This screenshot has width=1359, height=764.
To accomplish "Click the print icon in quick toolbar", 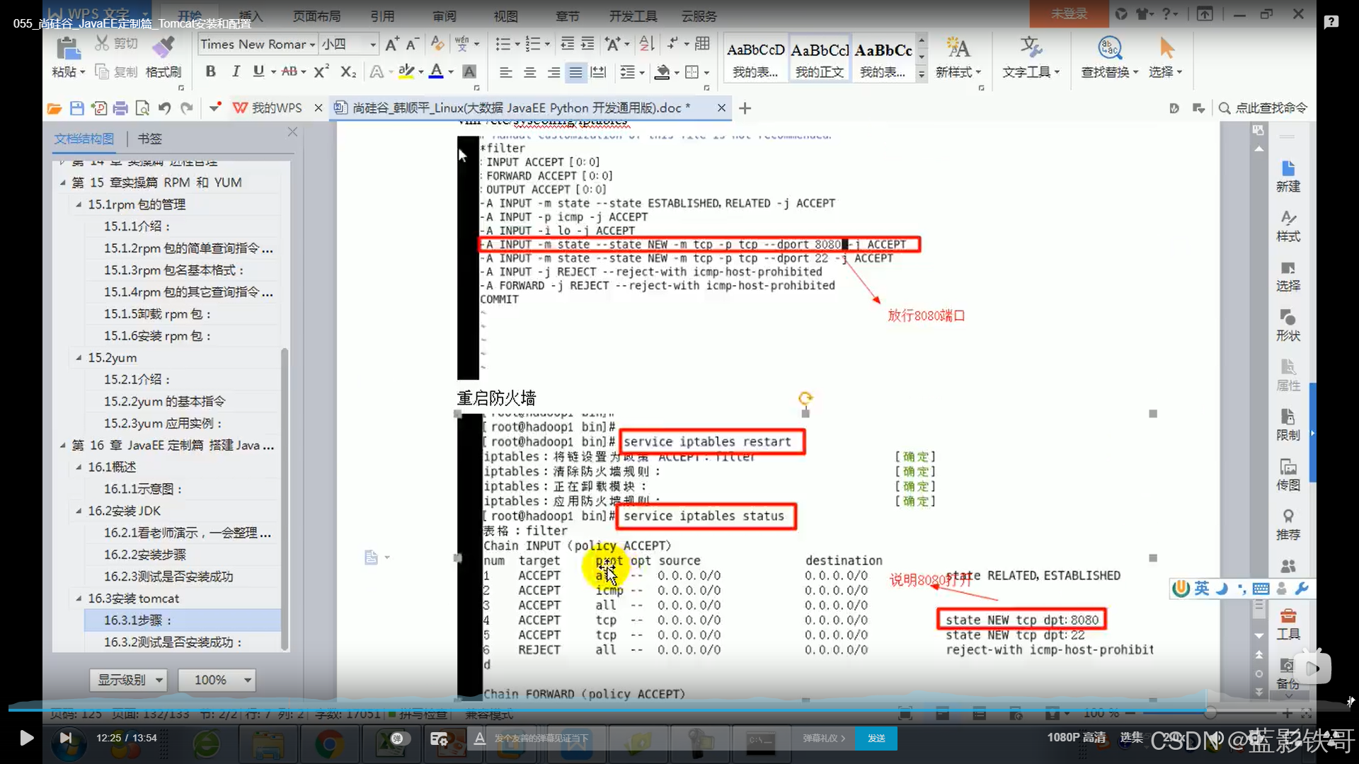I will click(120, 108).
